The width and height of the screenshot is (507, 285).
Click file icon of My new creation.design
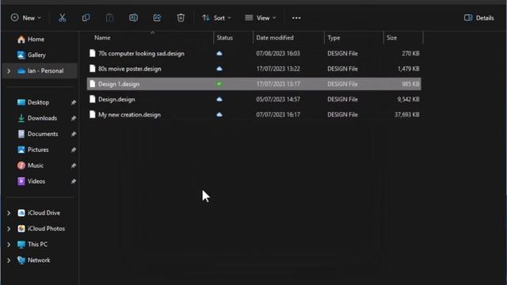(x=93, y=114)
